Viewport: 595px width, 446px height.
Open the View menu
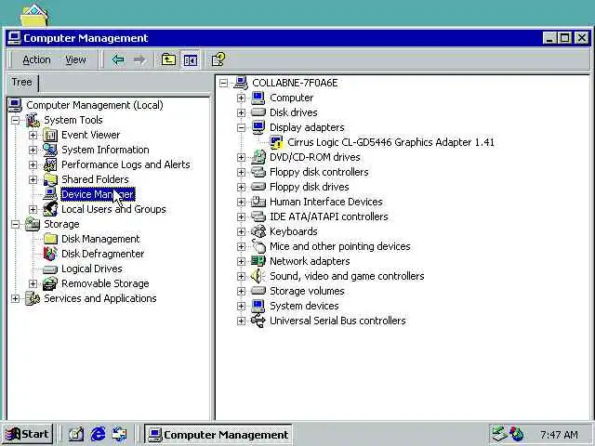tap(75, 59)
